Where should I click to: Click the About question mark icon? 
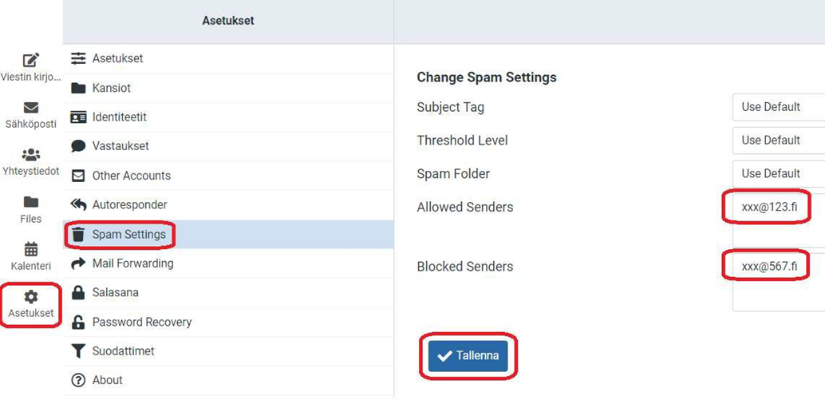tap(78, 380)
